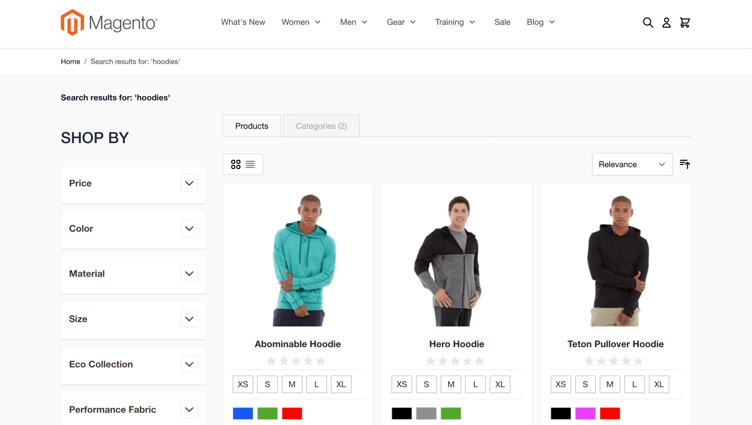Choose blue swatch for Abominable Hoodie
Image resolution: width=752 pixels, height=425 pixels.
(243, 413)
